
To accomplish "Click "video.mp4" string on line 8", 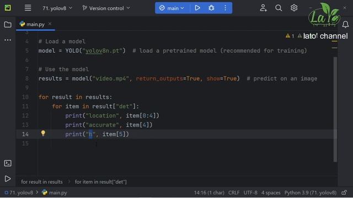I will [110, 79].
